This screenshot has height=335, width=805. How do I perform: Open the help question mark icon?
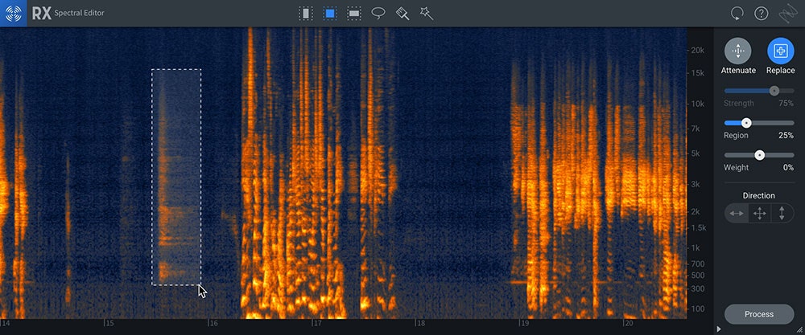click(x=761, y=14)
